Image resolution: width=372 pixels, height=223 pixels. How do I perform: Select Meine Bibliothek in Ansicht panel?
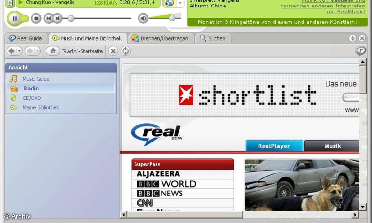pos(41,107)
